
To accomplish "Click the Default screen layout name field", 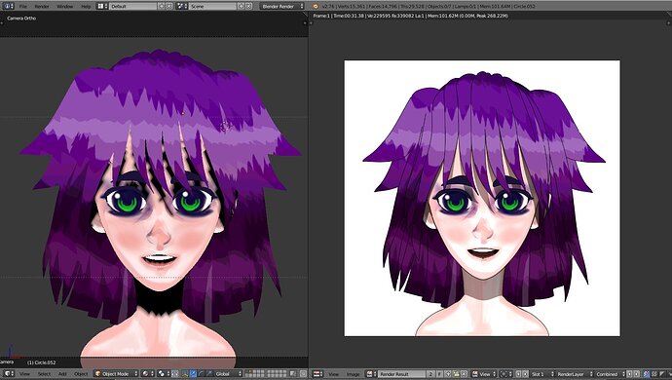I will (x=133, y=7).
